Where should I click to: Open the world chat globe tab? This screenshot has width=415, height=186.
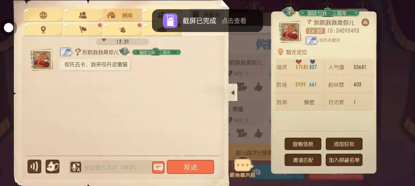tap(43, 15)
